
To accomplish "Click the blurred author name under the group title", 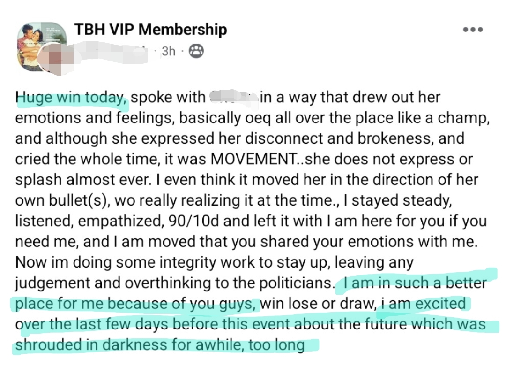I will click(112, 51).
